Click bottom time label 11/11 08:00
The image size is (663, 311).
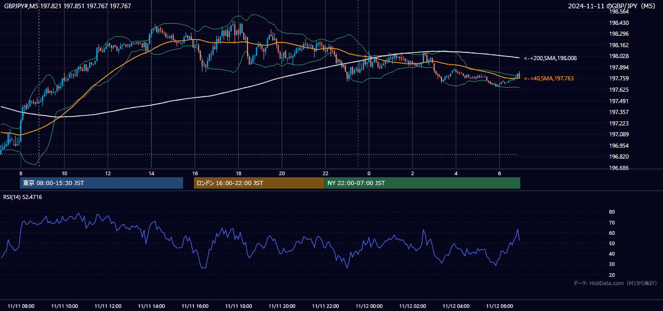(x=21, y=306)
